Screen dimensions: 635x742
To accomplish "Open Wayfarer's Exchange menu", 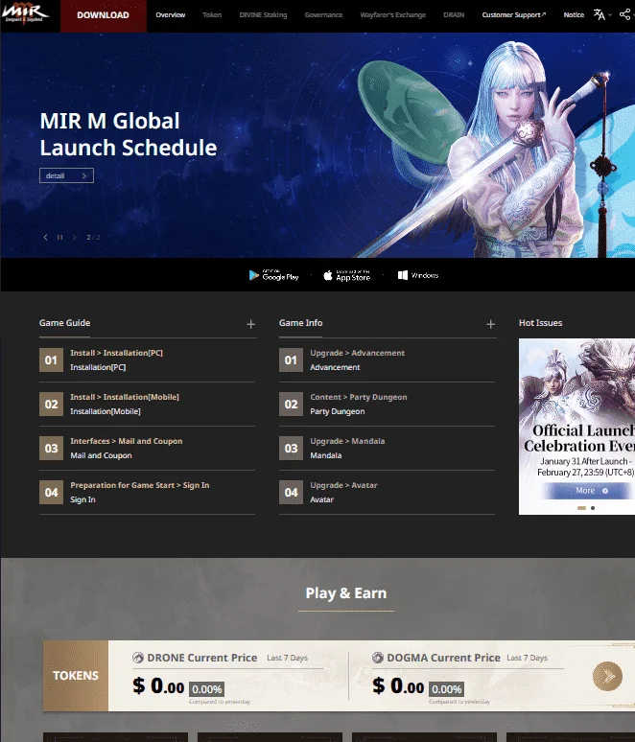I will (x=393, y=15).
